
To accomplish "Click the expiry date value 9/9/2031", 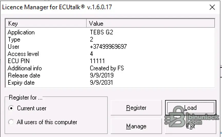I will click(102, 83).
